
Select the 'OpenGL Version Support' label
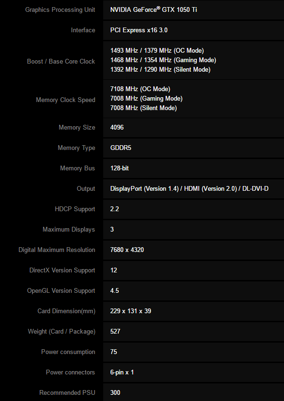point(61,291)
